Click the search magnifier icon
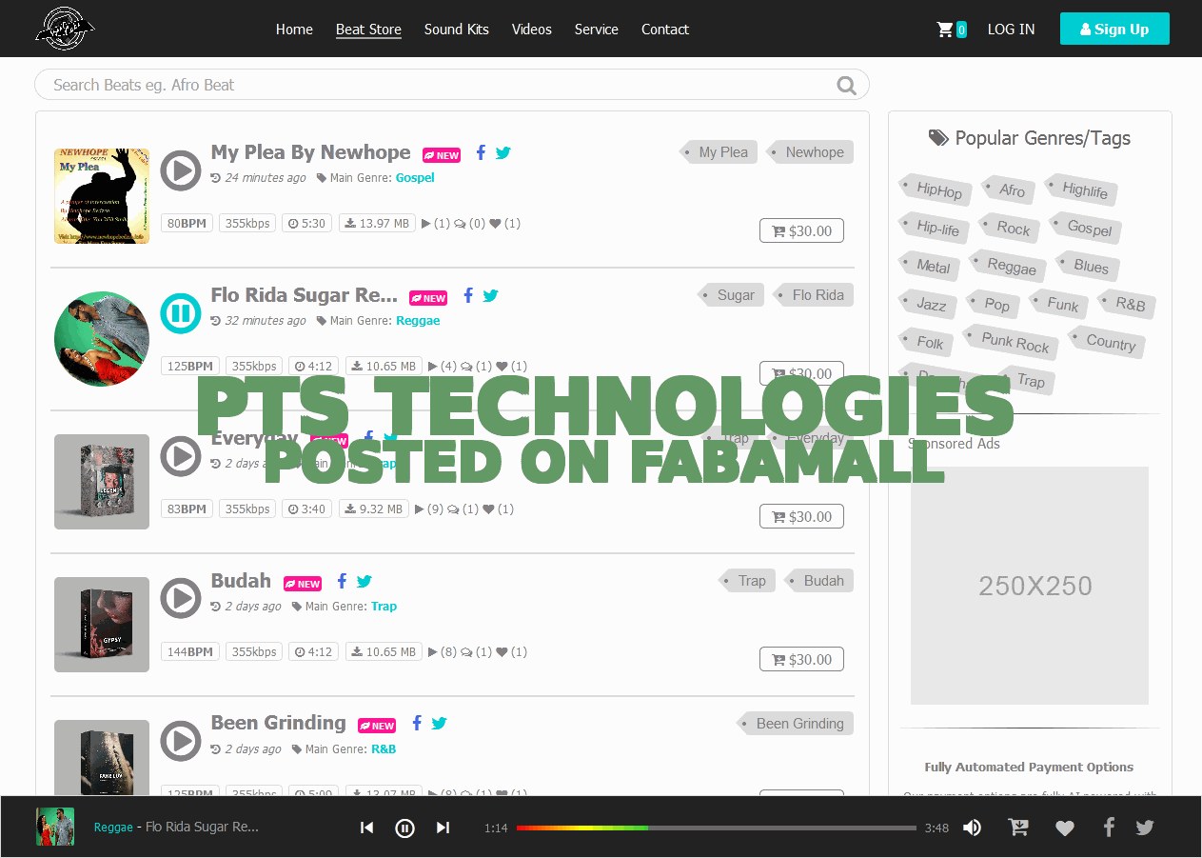1202x858 pixels. pos(846,86)
